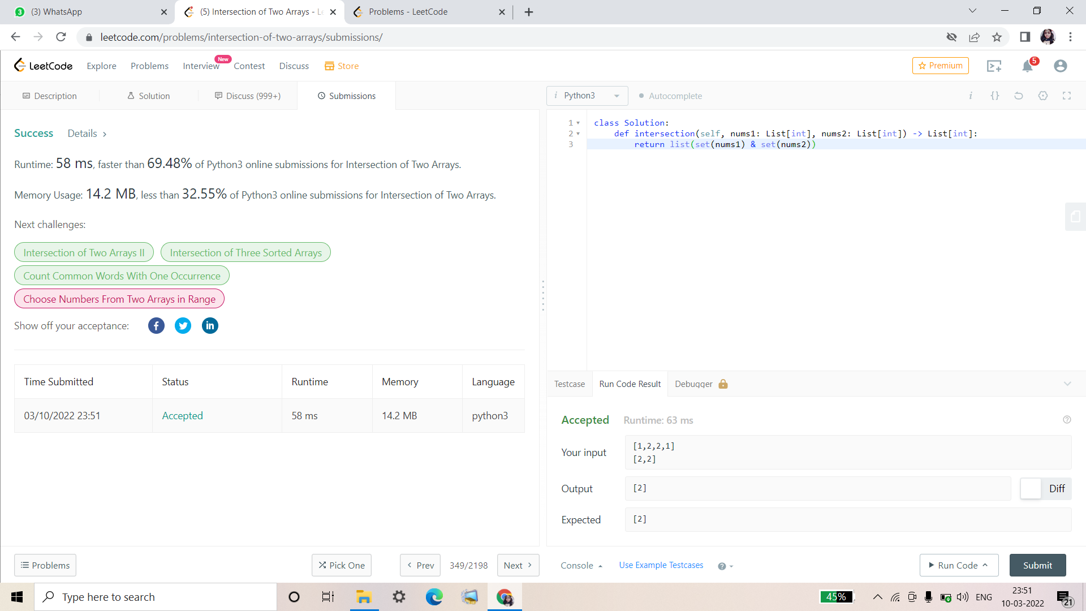Open Microsoft Edge from taskbar
The height and width of the screenshot is (611, 1086).
pos(434,597)
